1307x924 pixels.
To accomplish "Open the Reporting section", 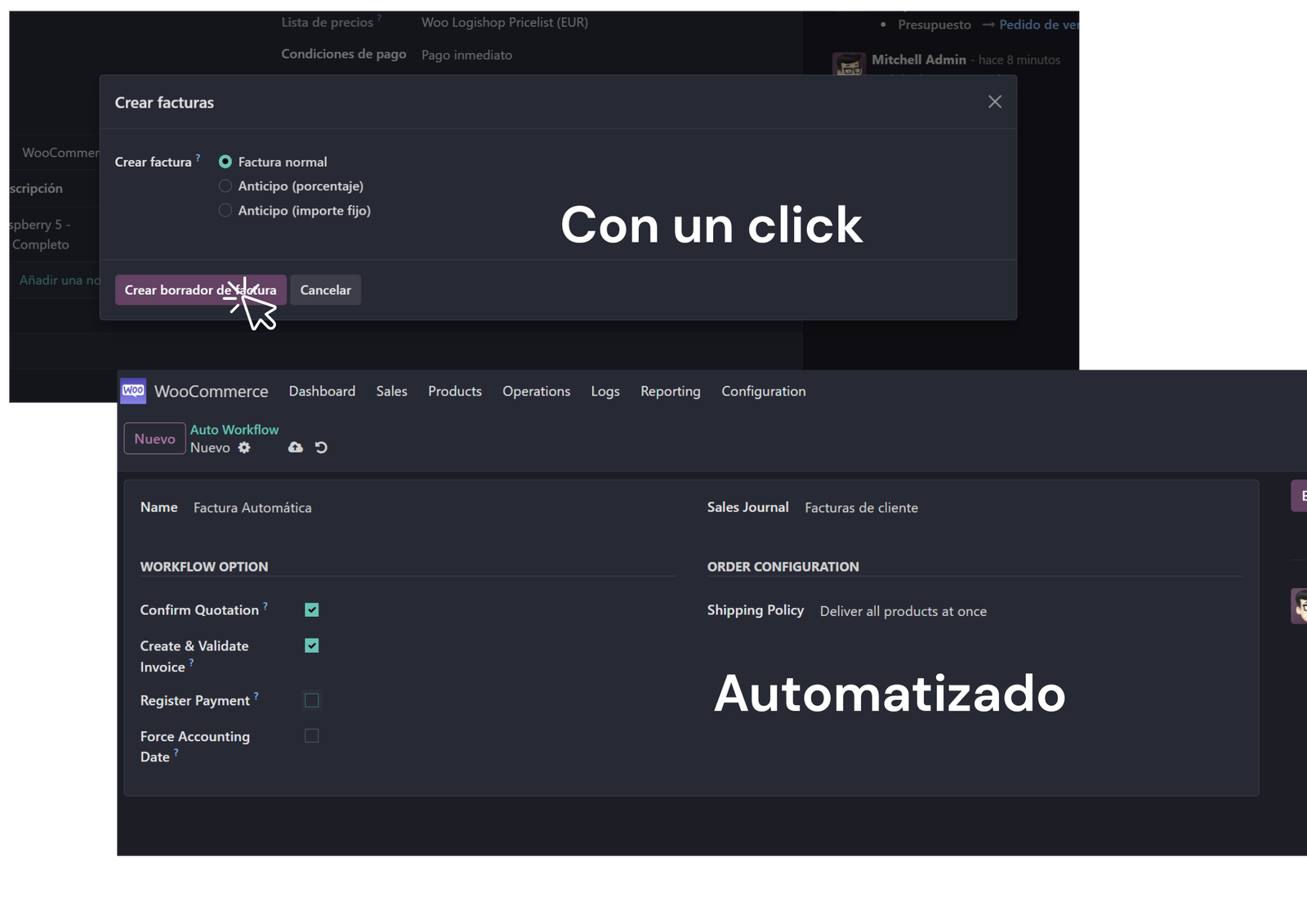I will click(670, 391).
